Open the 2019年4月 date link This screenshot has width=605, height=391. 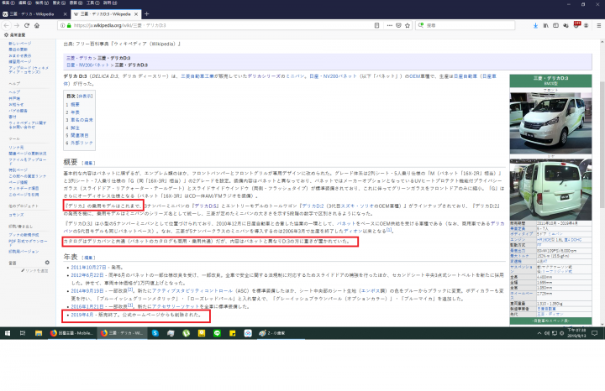click(82, 315)
